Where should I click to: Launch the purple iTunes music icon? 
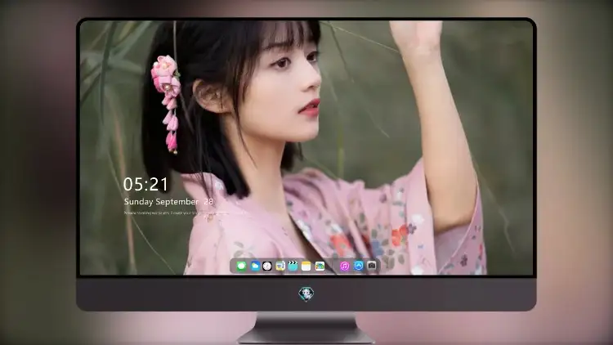coord(344,267)
